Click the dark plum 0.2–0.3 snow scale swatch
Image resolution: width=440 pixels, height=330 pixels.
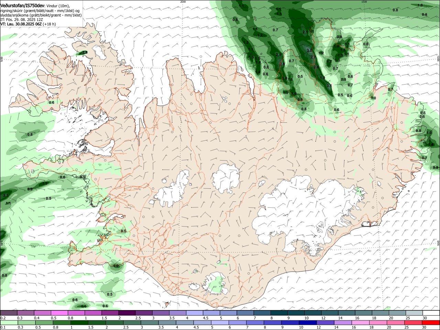(9, 313)
